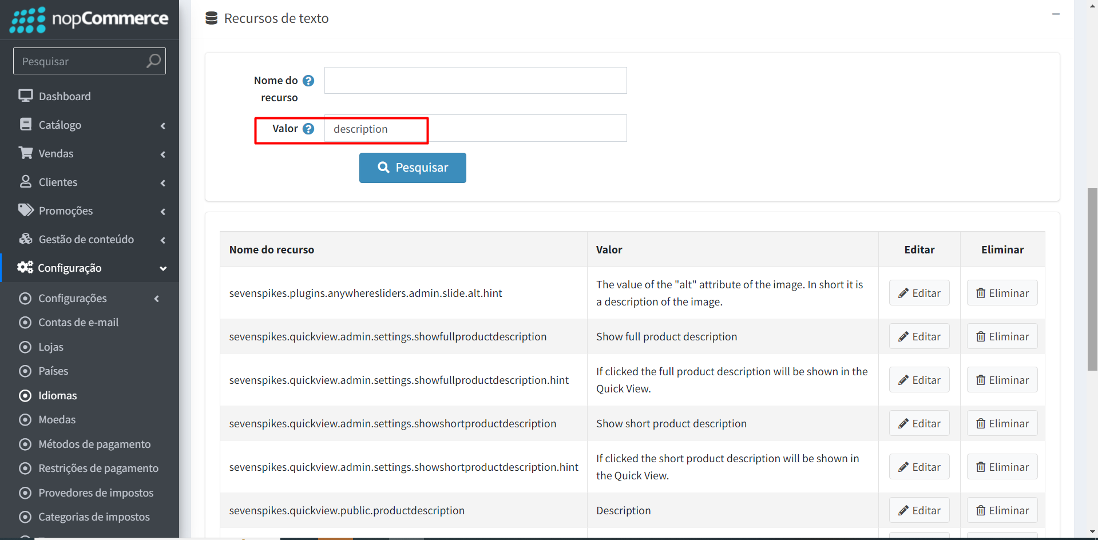
Task: Click the magnifier icon in sidebar search
Action: tap(153, 61)
